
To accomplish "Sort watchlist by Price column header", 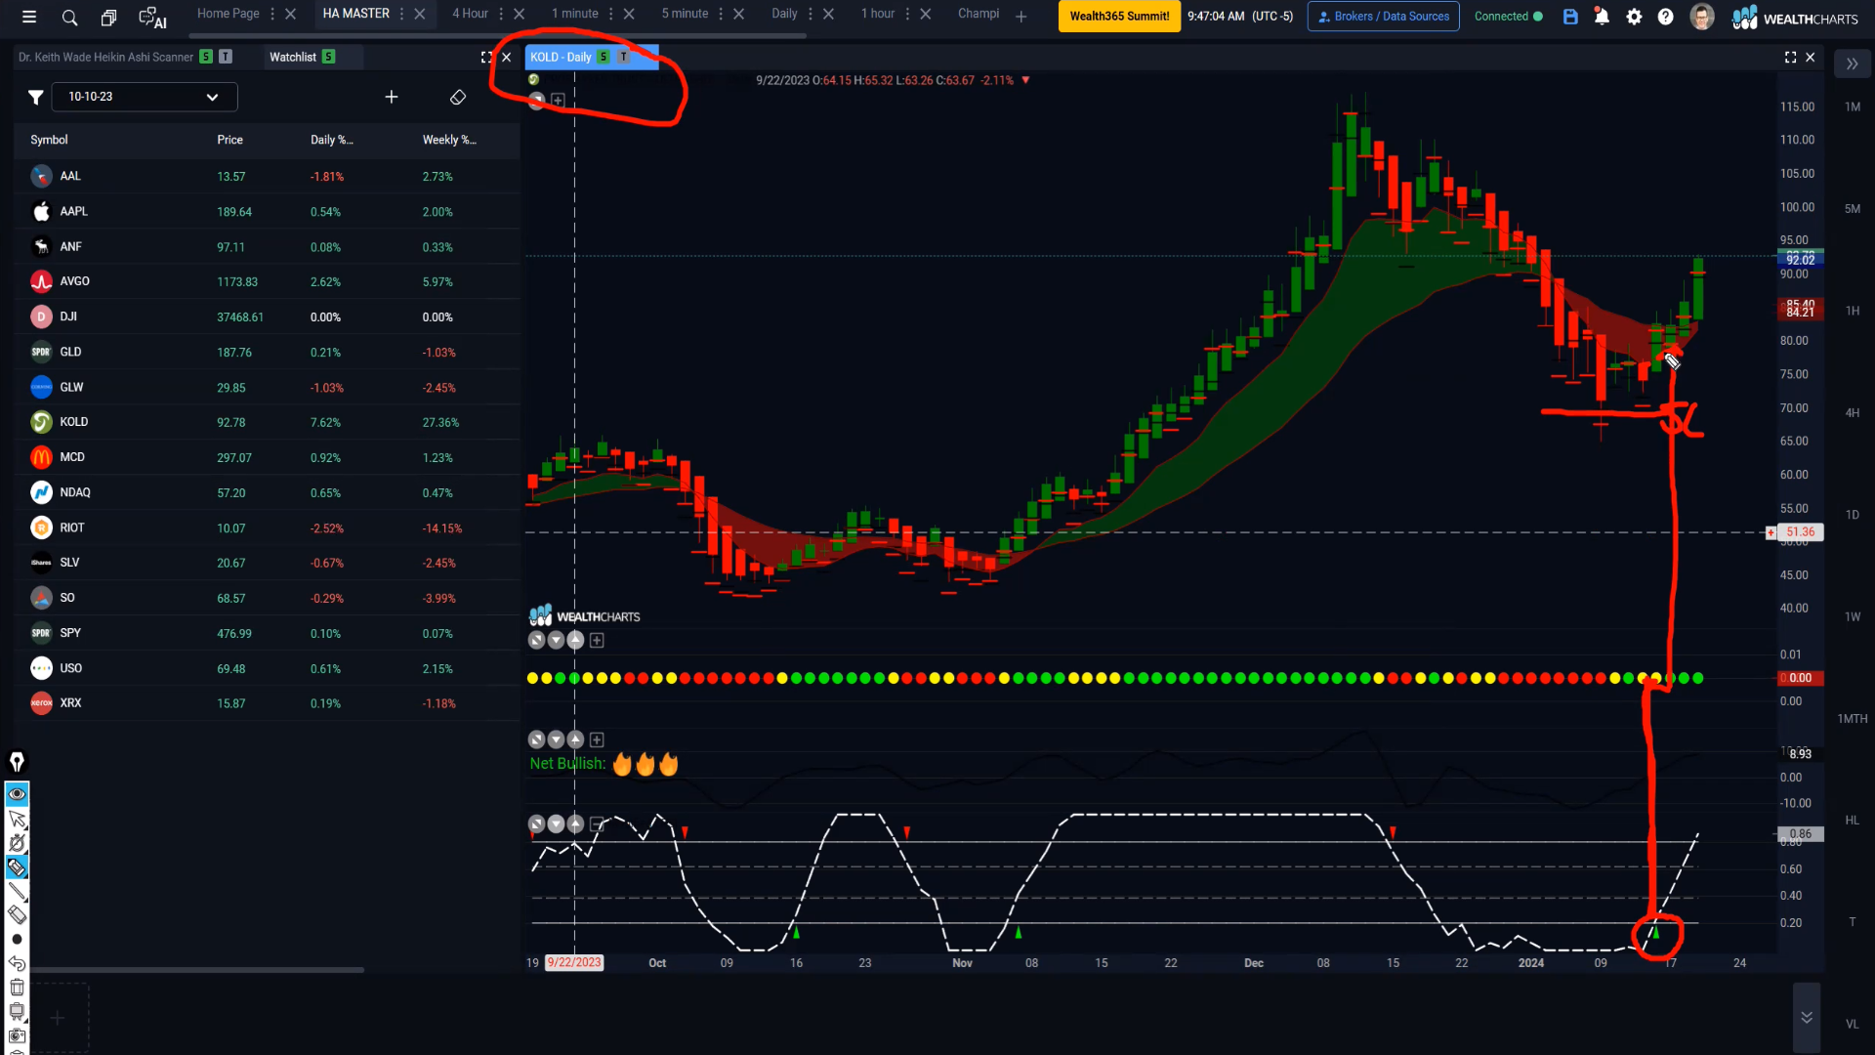I will tap(229, 140).
